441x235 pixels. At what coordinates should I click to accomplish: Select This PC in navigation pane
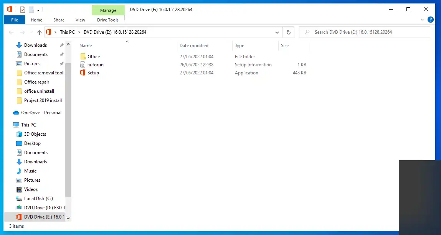[x=28, y=125]
